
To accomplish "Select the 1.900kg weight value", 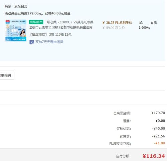I will pos(144,27).
